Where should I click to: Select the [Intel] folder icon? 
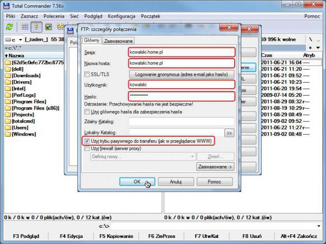pos(8,89)
